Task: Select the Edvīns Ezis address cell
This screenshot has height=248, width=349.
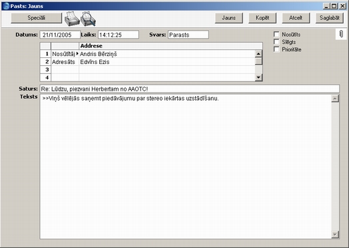Action: (x=167, y=62)
